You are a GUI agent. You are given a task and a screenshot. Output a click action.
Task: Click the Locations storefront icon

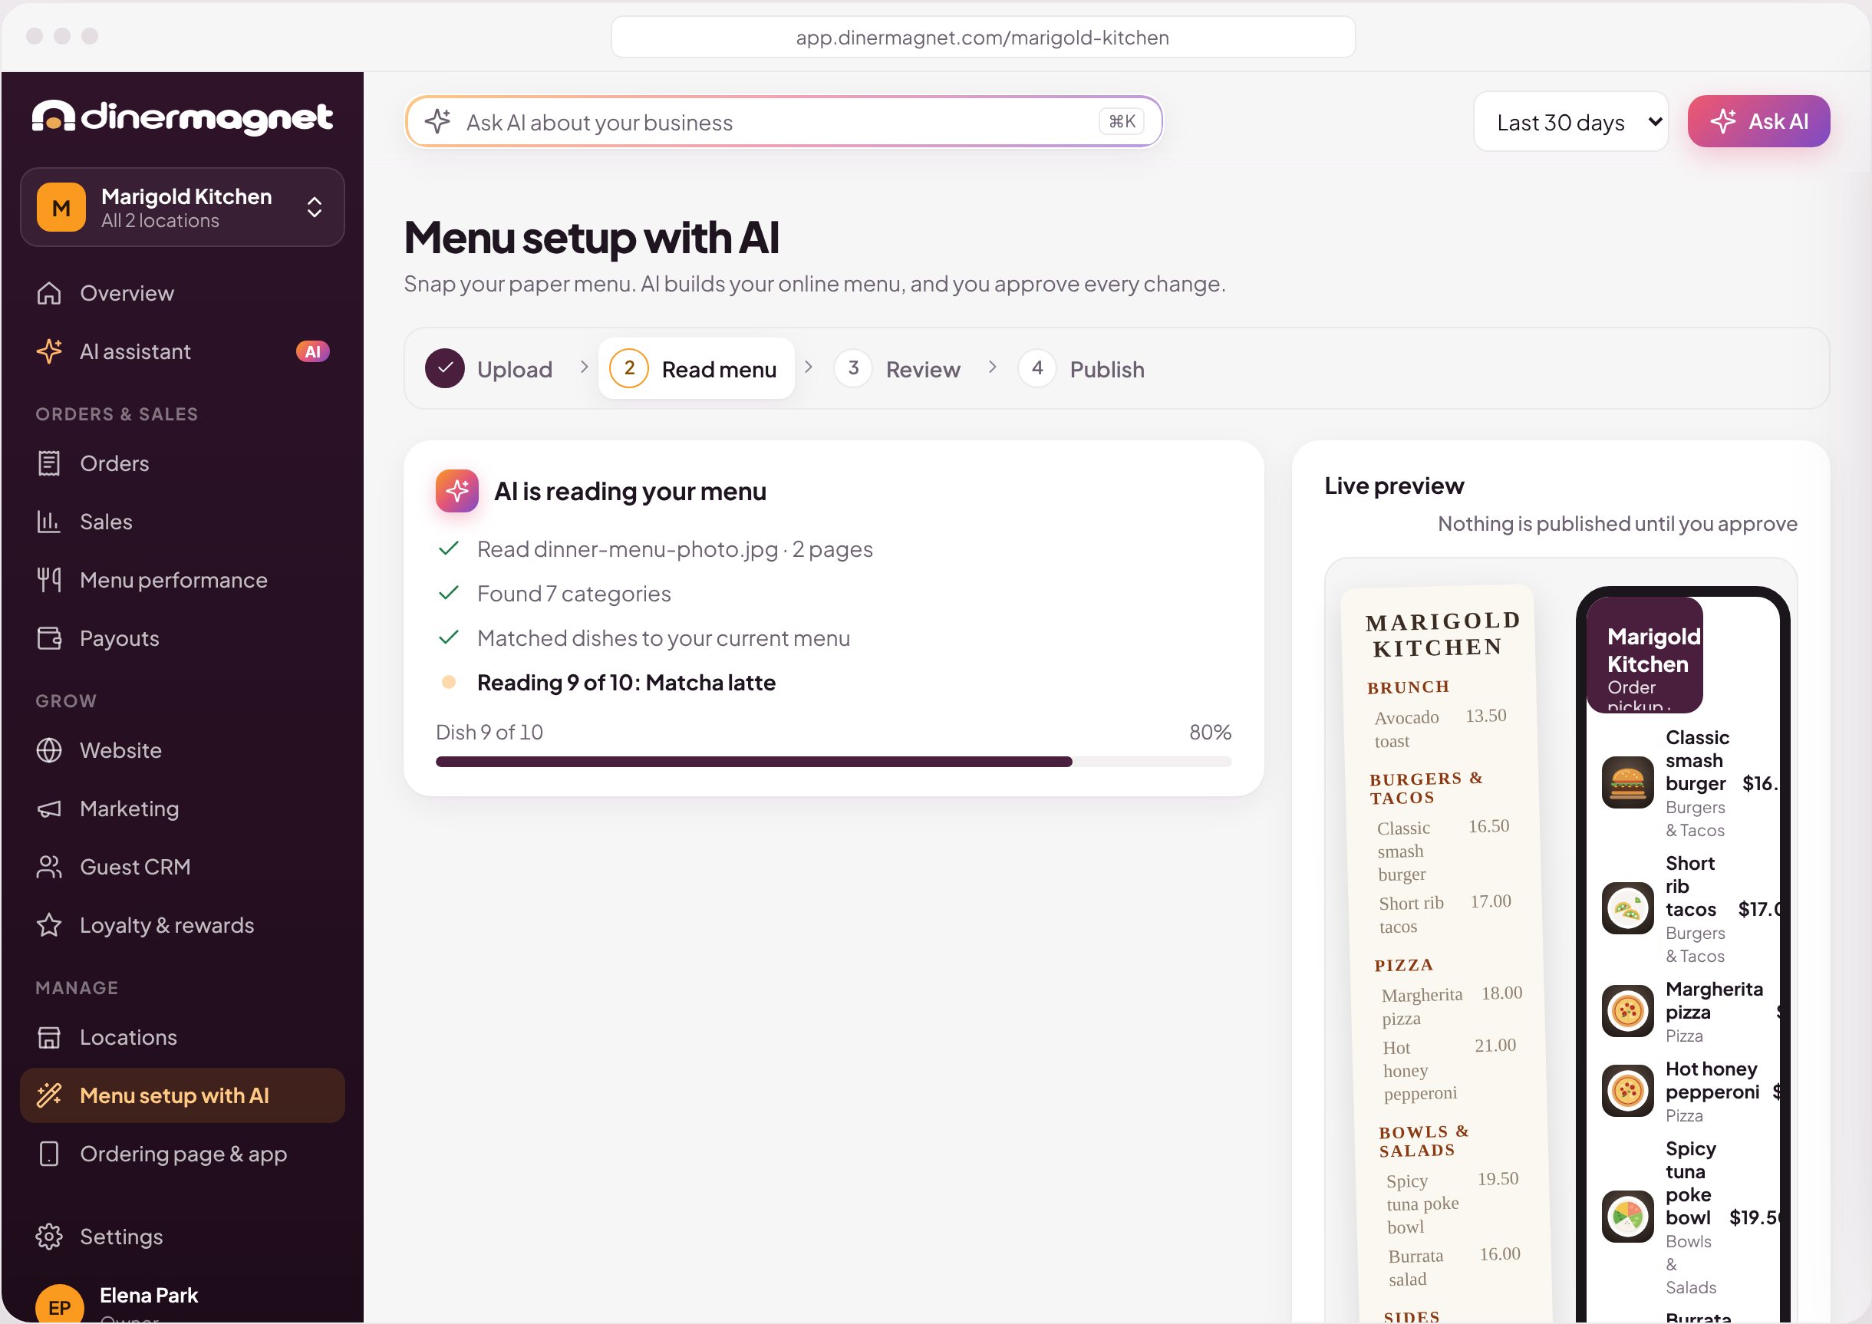tap(49, 1037)
